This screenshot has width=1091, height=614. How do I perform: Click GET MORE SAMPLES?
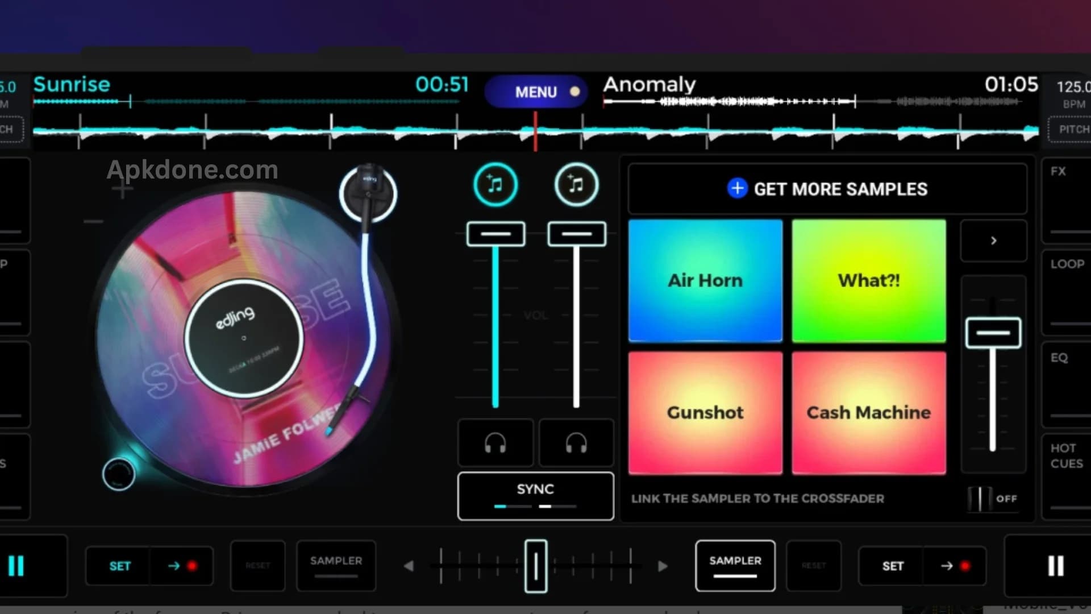[827, 189]
